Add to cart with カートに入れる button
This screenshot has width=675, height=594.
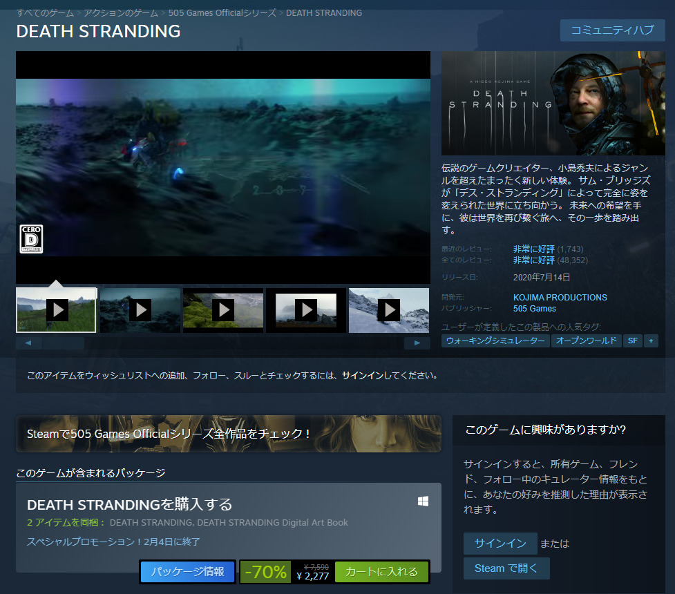point(381,572)
